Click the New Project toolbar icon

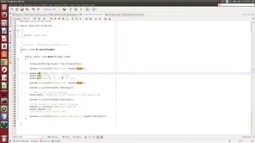pos(17,10)
